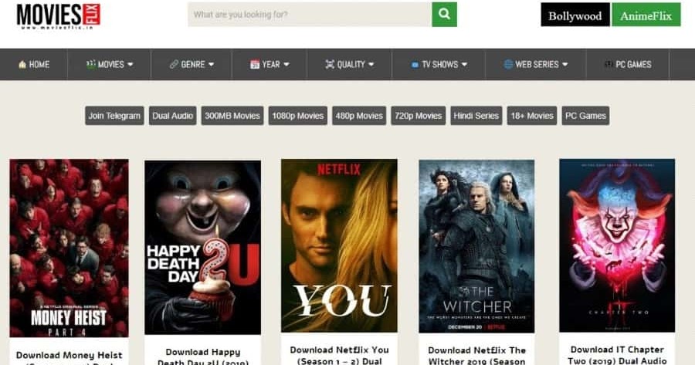Viewport: 695px width, 365px height.
Task: Open the IT Chapter Two poster
Action: [617, 245]
